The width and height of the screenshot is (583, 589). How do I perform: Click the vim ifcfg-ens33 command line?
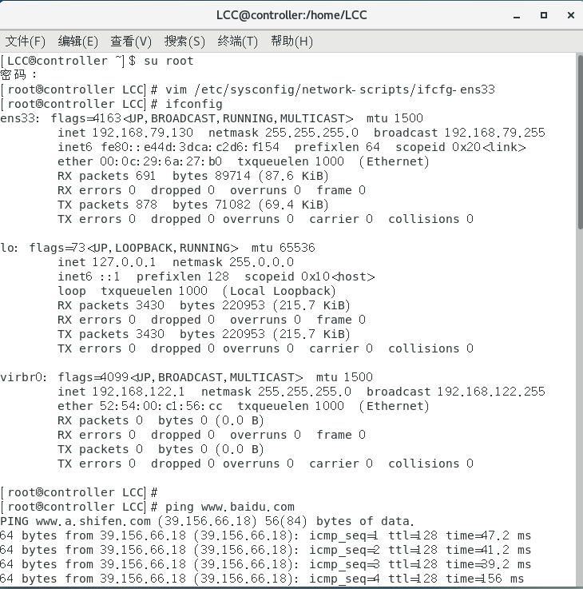(248, 90)
